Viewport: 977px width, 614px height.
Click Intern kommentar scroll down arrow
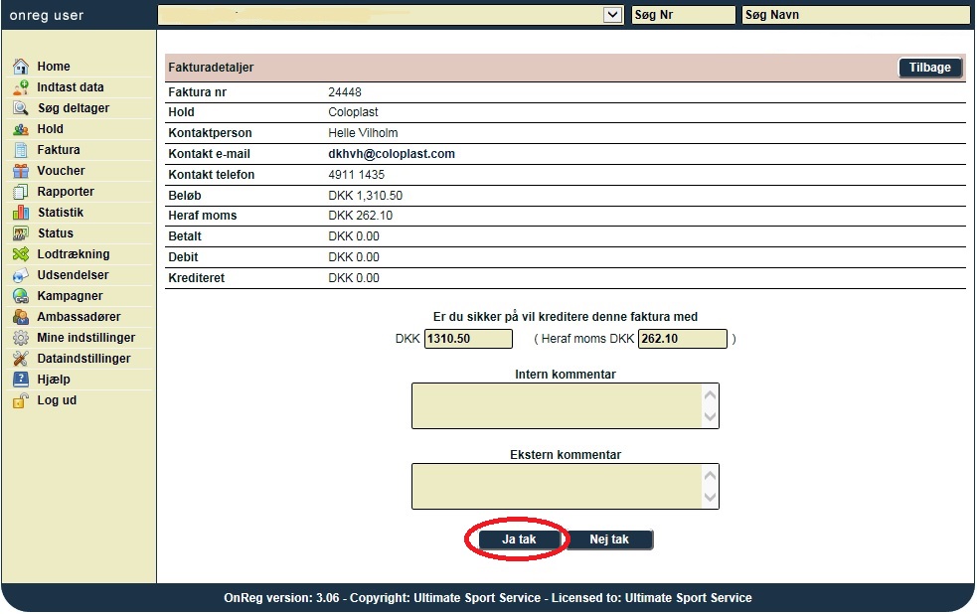point(710,416)
